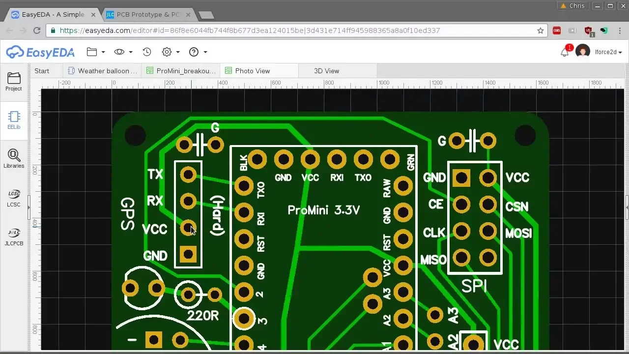The height and width of the screenshot is (354, 629).
Task: Open the help question mark dropdown
Action: coord(198,52)
